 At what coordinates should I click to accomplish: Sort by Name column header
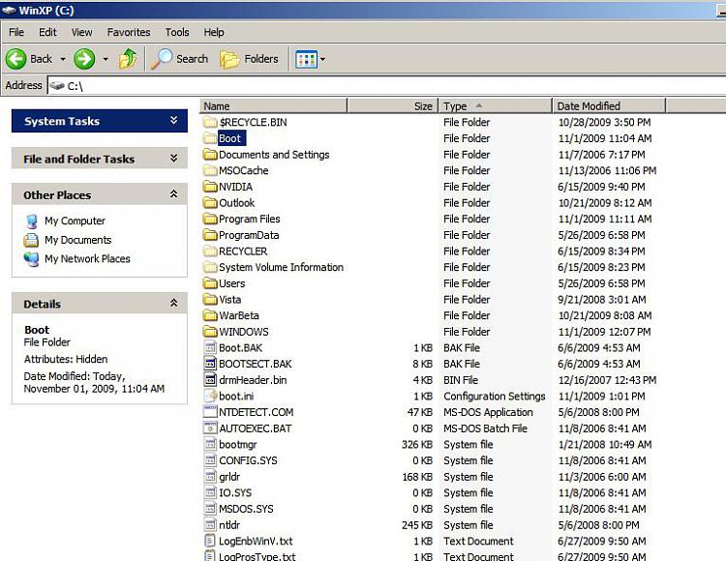(x=273, y=105)
